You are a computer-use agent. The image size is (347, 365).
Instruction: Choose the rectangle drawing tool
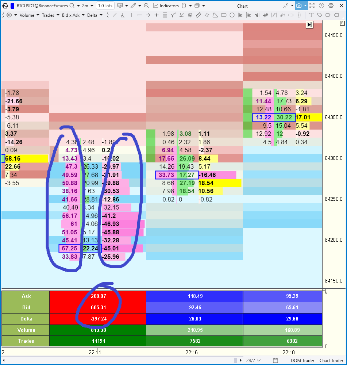(224, 15)
